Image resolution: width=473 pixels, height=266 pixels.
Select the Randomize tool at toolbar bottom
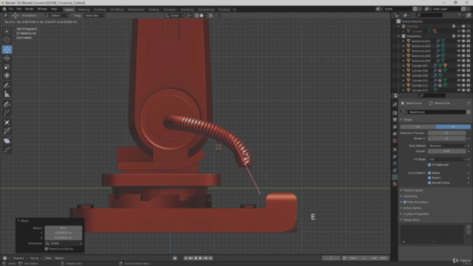[7, 149]
